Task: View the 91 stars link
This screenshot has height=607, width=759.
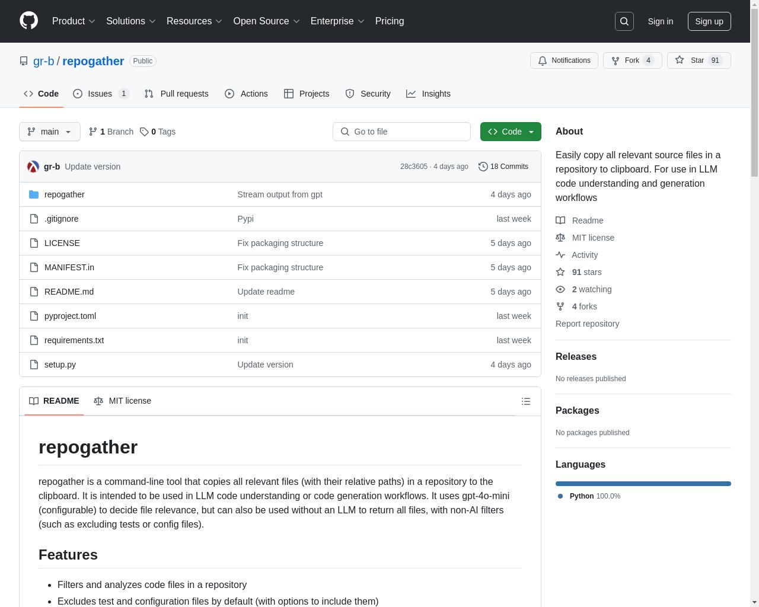Action: tap(578, 272)
